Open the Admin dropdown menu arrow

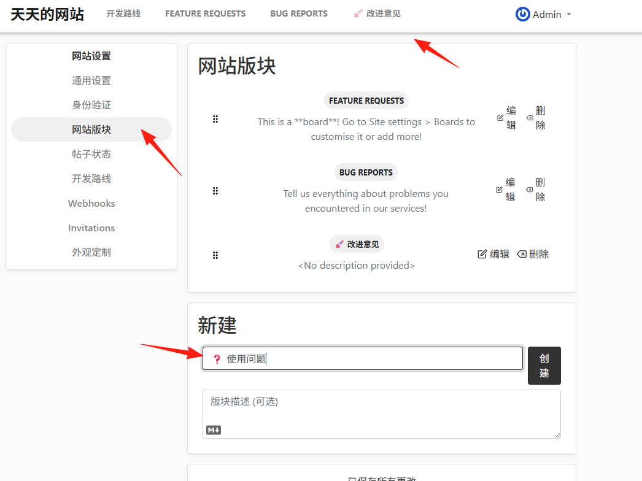[569, 14]
